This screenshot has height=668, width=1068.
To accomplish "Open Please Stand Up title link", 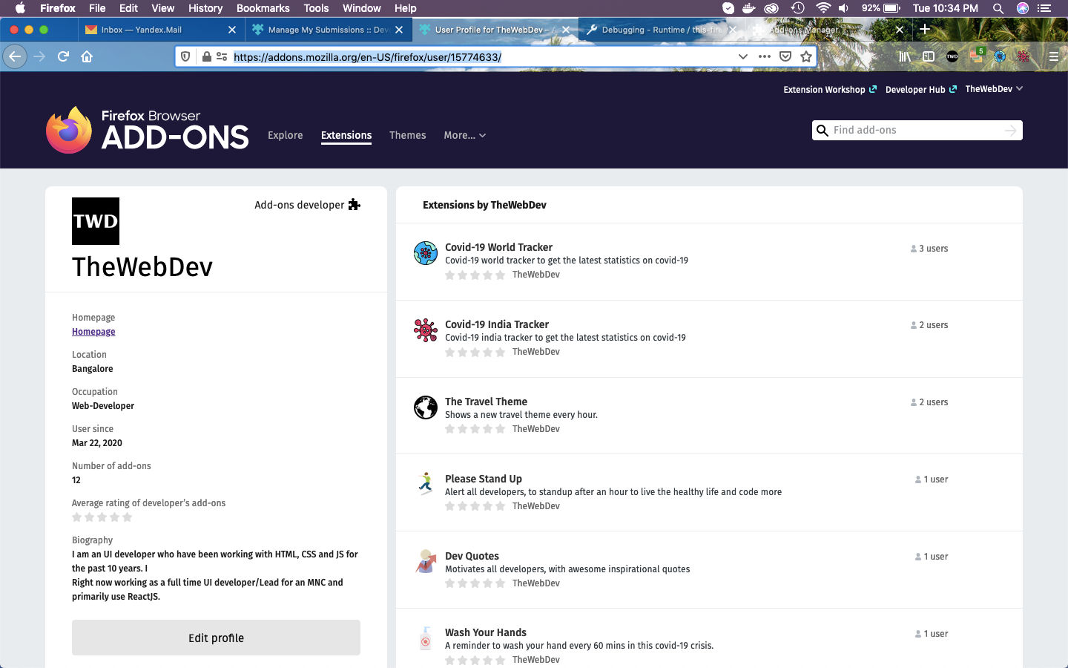I will pos(484,479).
